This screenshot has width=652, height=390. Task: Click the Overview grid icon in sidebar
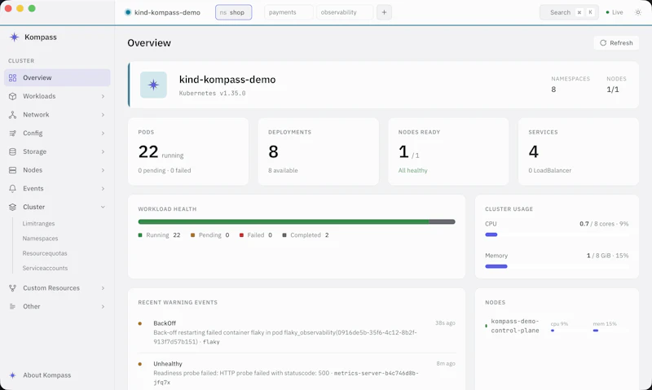[12, 77]
